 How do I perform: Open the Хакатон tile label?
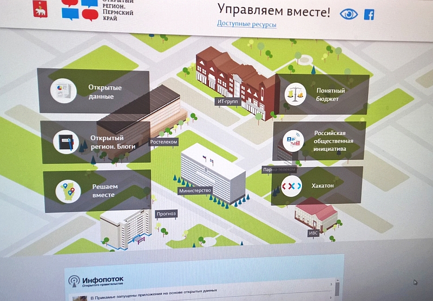click(x=323, y=185)
